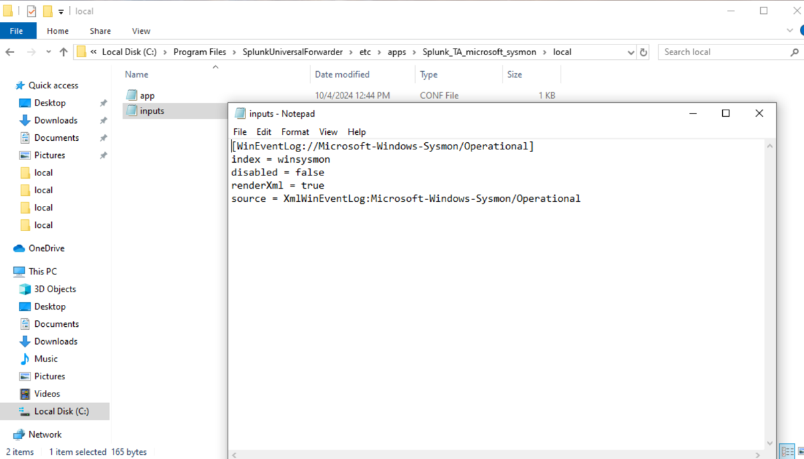Image resolution: width=804 pixels, height=459 pixels.
Task: Open Notepad's View menu
Action: (x=328, y=132)
